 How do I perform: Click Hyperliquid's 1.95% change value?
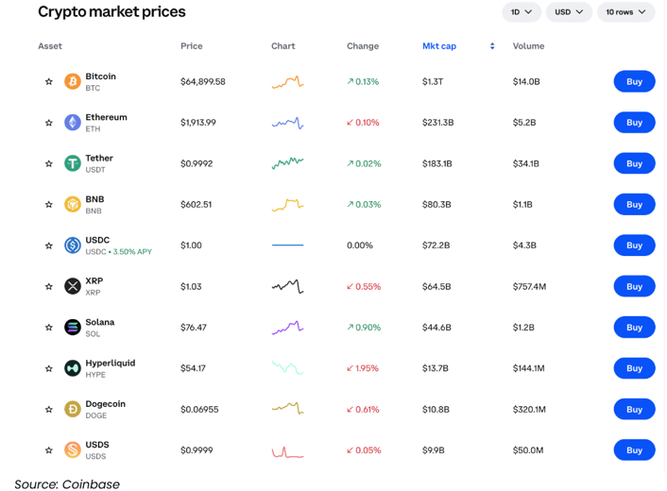click(363, 368)
